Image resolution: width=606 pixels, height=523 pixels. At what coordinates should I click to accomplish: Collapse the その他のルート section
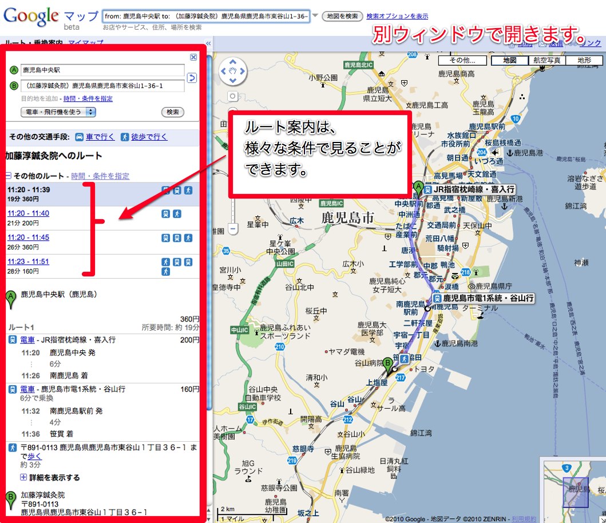coord(8,176)
